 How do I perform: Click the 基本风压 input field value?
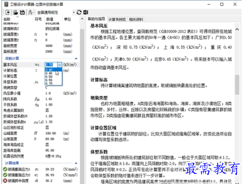[x=51, y=65]
